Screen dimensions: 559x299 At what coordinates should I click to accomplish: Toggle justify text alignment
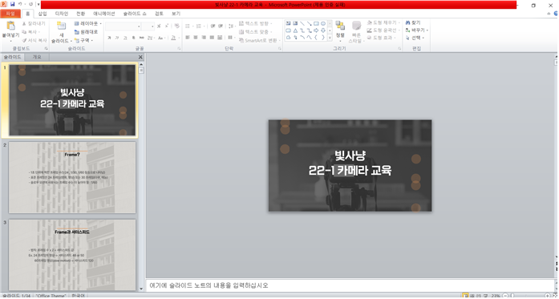[x=212, y=38]
